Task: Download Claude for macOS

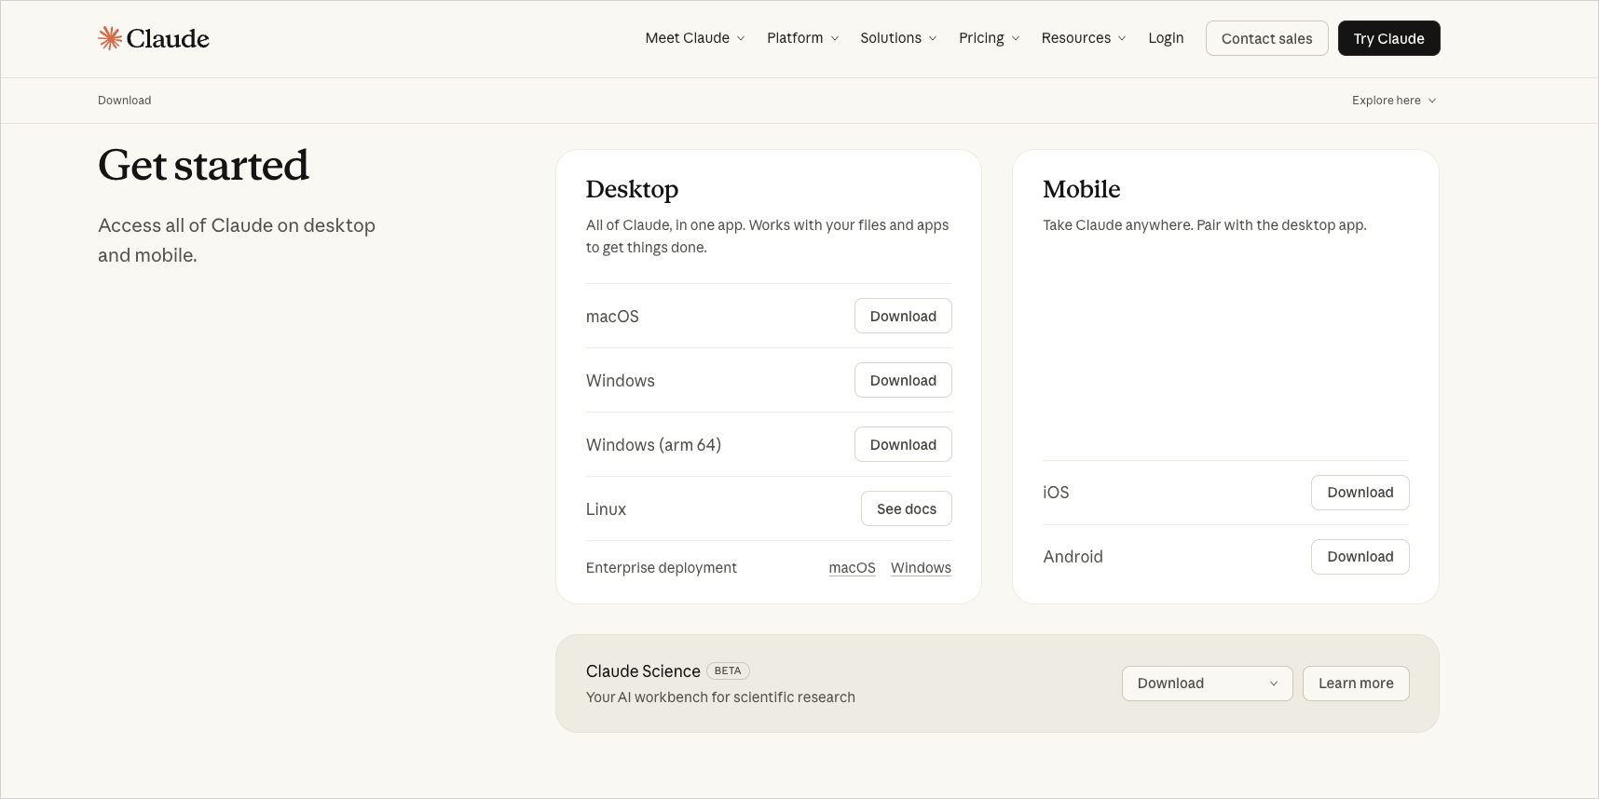Action: tap(903, 316)
